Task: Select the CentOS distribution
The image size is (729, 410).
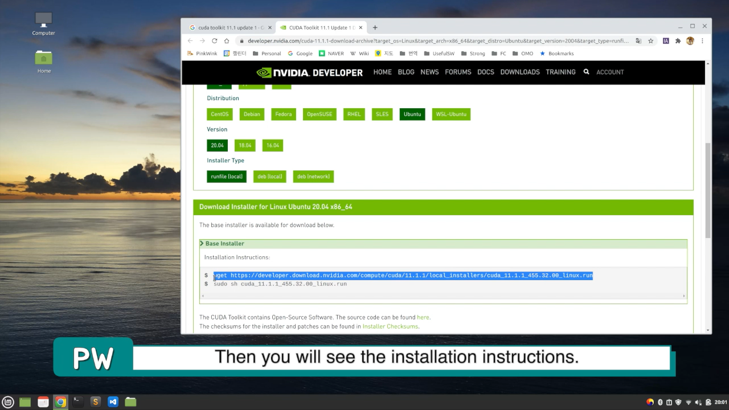Action: tap(220, 114)
